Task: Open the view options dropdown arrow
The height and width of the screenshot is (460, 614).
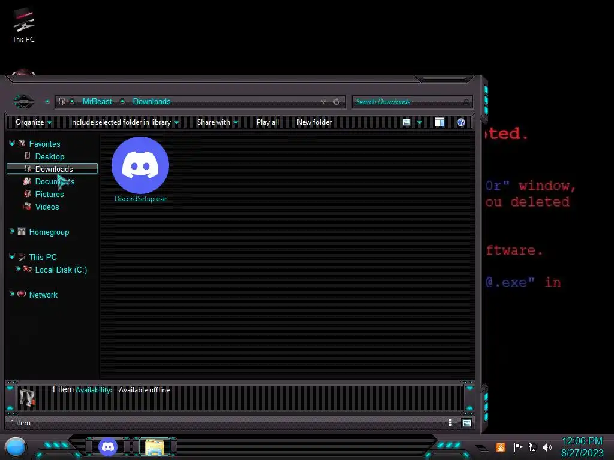Action: (419, 122)
